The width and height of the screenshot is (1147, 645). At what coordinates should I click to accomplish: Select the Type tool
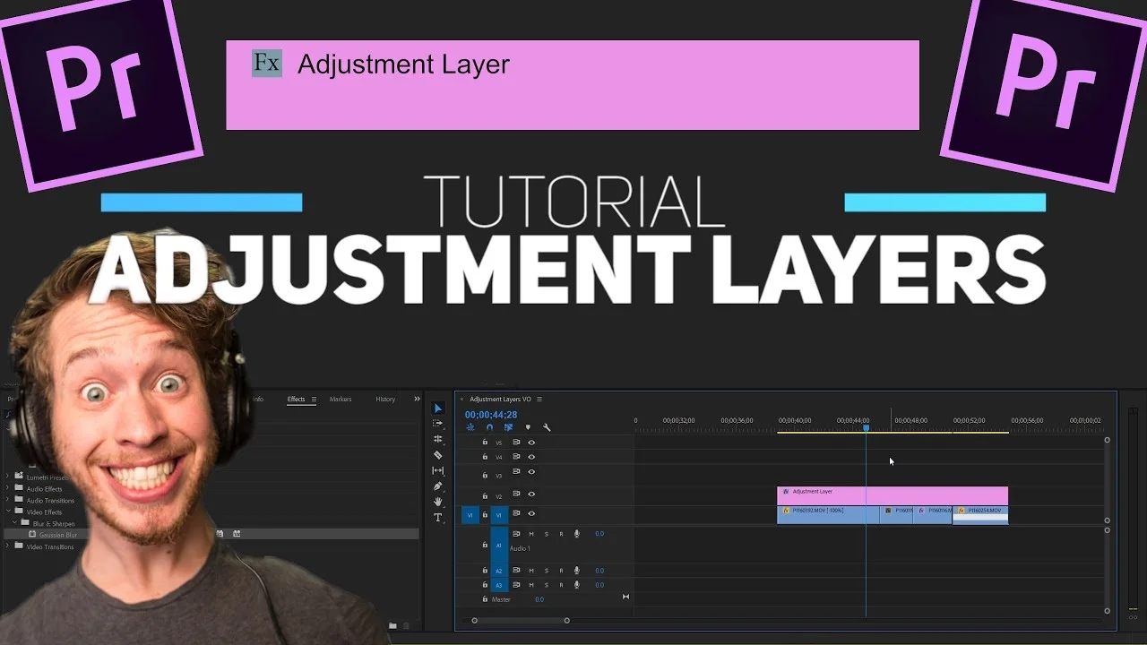pyautogui.click(x=438, y=518)
